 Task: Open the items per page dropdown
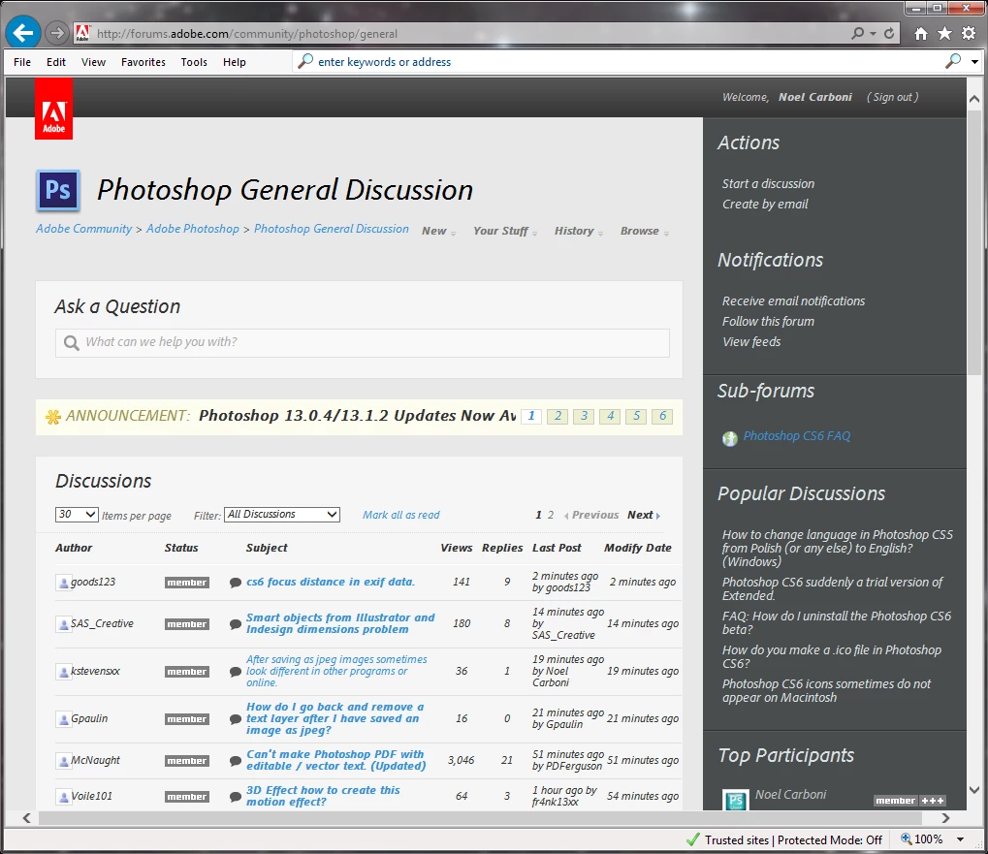[x=77, y=514]
